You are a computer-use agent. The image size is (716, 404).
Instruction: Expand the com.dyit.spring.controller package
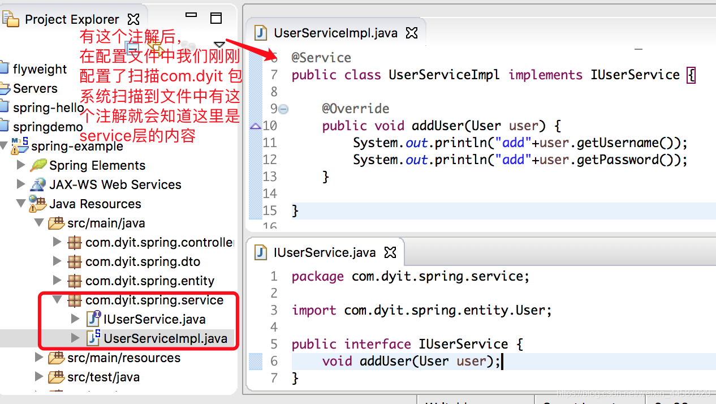click(x=58, y=242)
